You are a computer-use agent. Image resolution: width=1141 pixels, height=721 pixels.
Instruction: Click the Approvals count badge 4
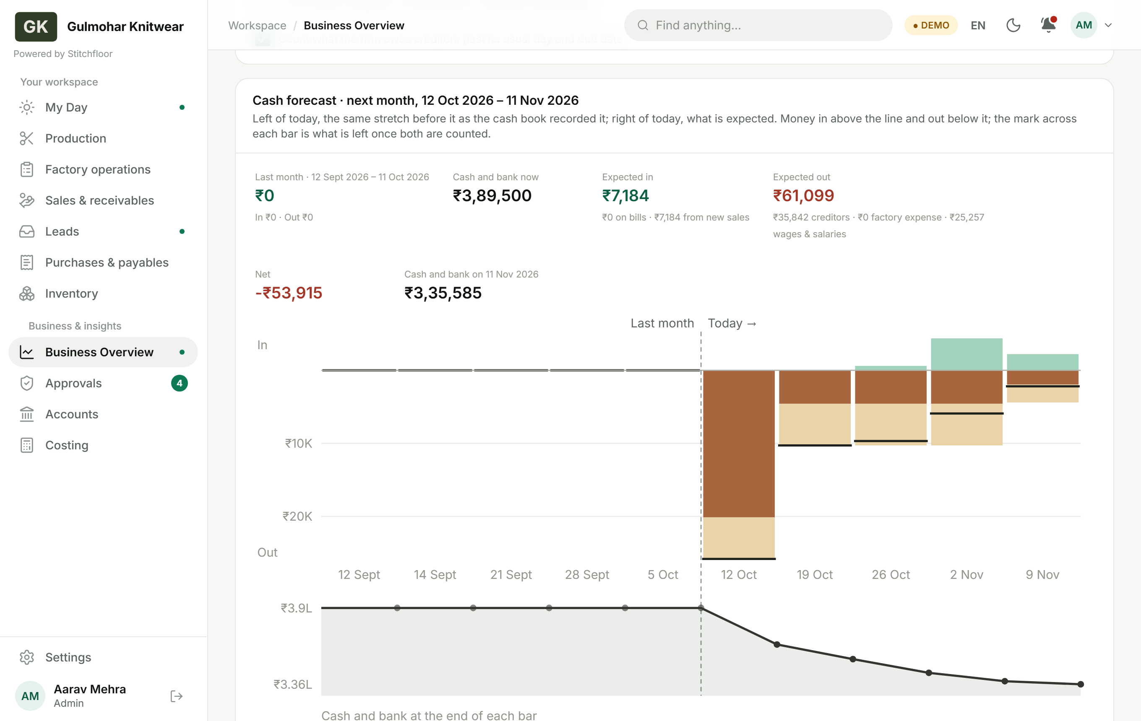(x=179, y=383)
